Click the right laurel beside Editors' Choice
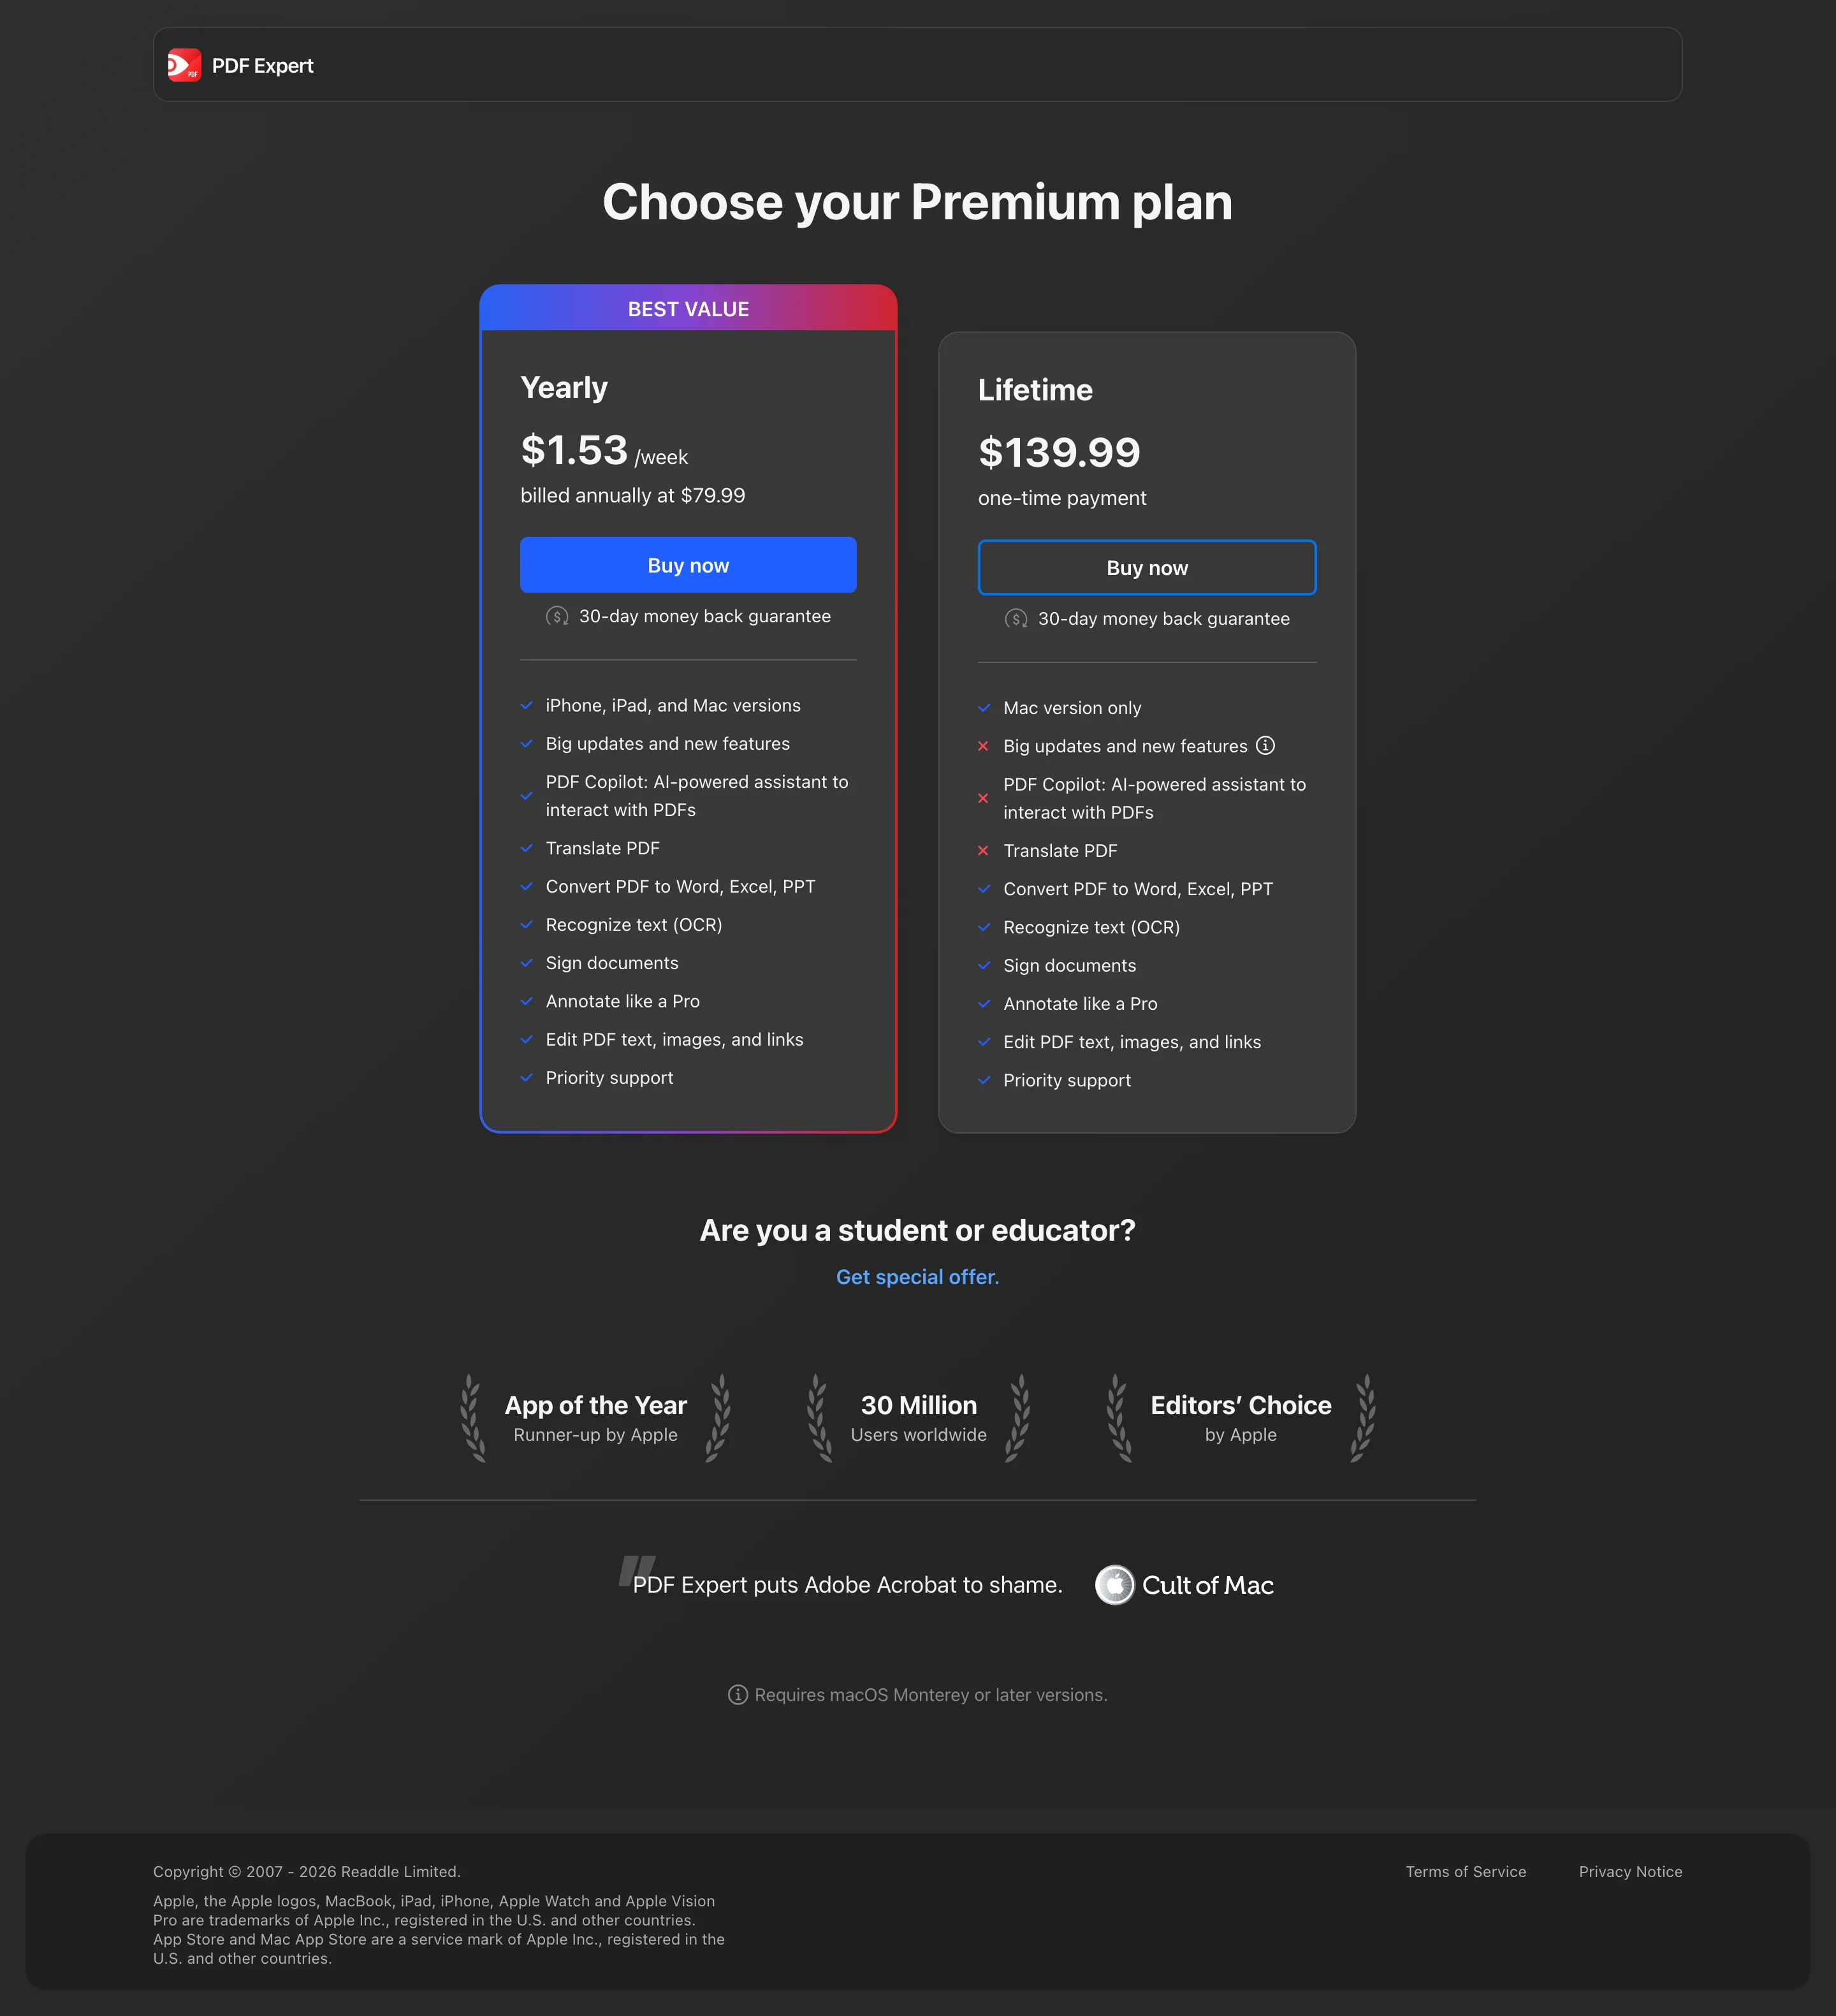 (1363, 1418)
